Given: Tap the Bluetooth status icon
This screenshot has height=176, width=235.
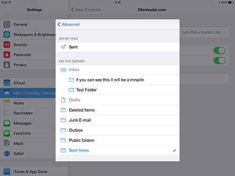Looking at the screenshot, I should point(219,2).
